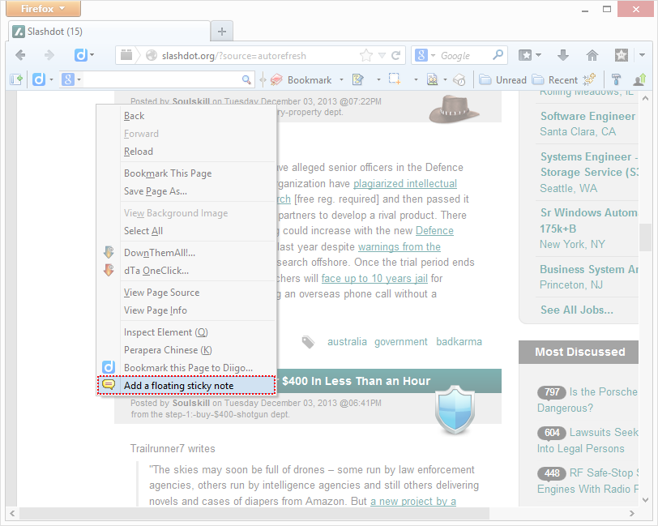Viewport: 658px width, 526px height.
Task: Click the Diigo Bookmark toolbar button
Action: tap(301, 79)
